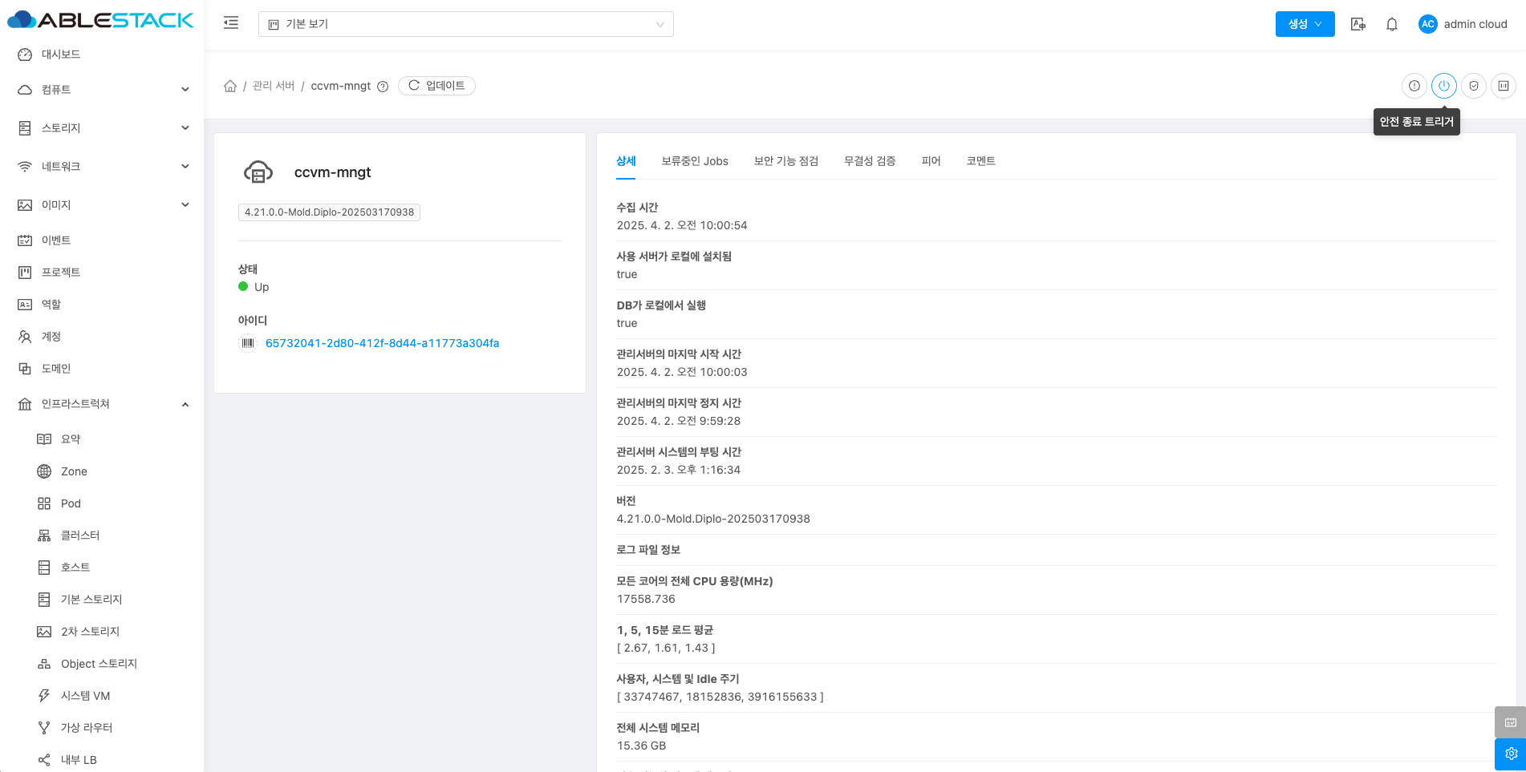Screen dimensions: 1526x772
Task: Click the exclamation circle icon button
Action: click(x=1414, y=86)
